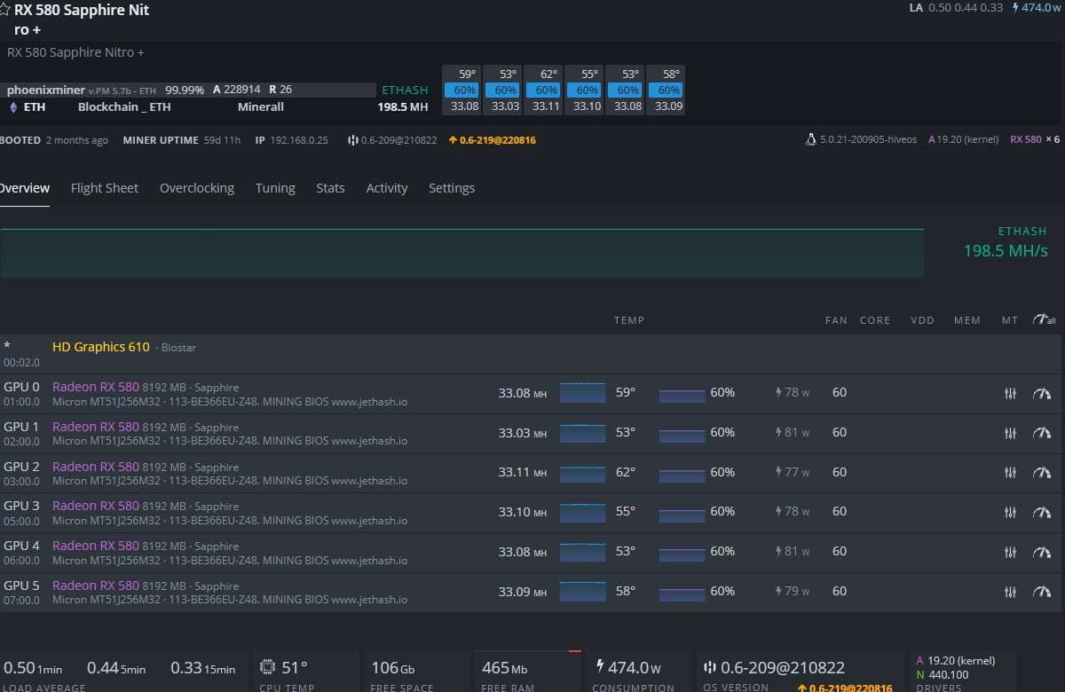Click the RX 580 × 6 GPU summary
This screenshot has width=1065, height=692.
[1035, 139]
